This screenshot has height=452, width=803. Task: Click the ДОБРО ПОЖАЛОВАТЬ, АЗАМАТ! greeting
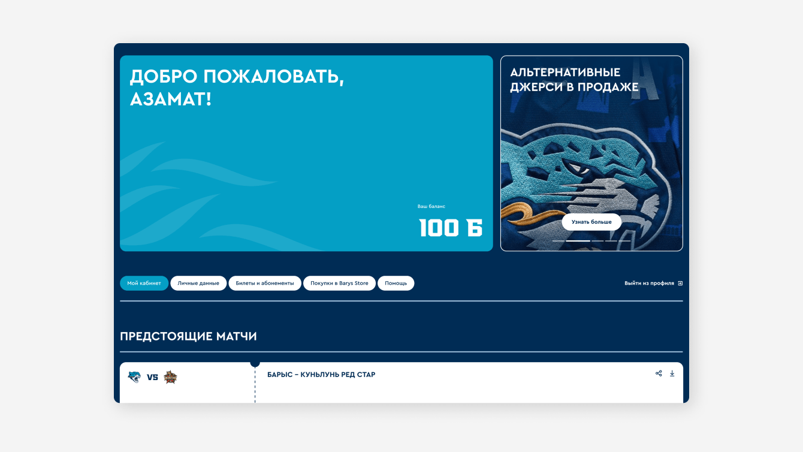coord(237,88)
